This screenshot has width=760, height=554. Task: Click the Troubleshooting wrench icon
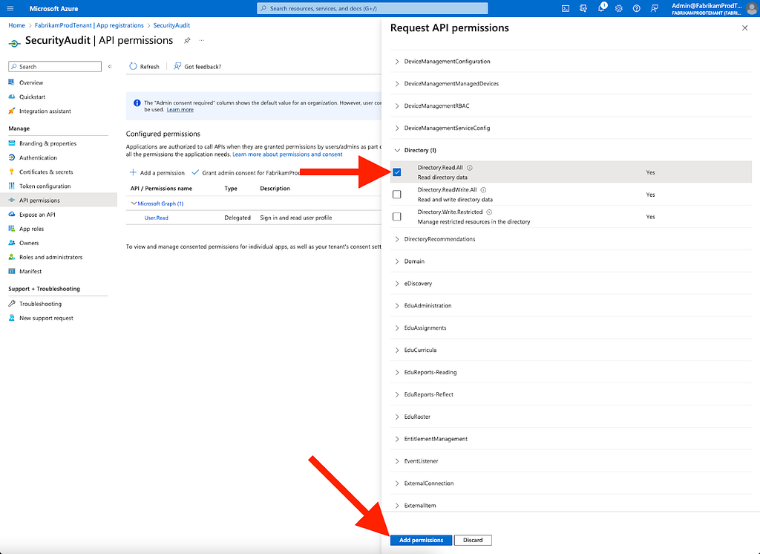[x=12, y=304]
